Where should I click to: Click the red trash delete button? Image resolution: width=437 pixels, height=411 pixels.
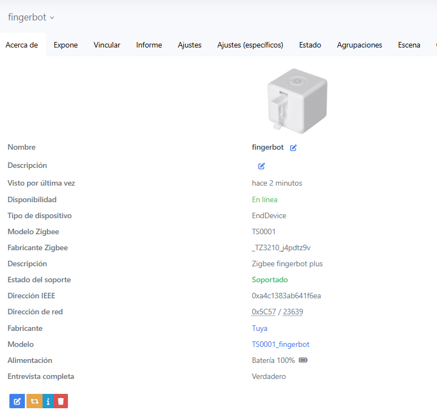(x=61, y=401)
